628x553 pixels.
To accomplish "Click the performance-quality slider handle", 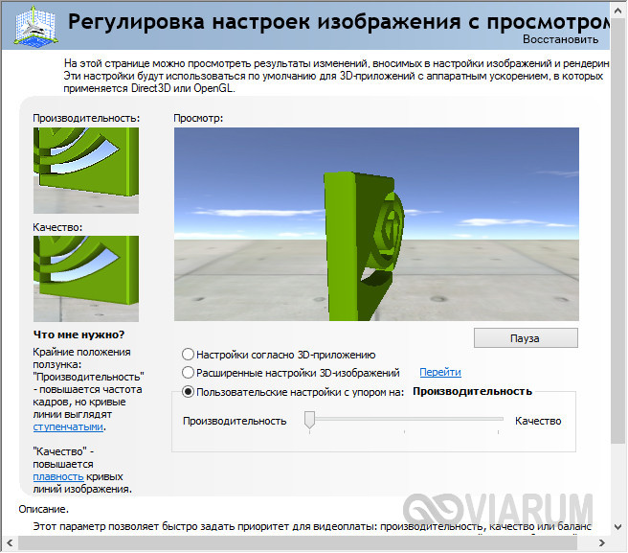I will (309, 420).
